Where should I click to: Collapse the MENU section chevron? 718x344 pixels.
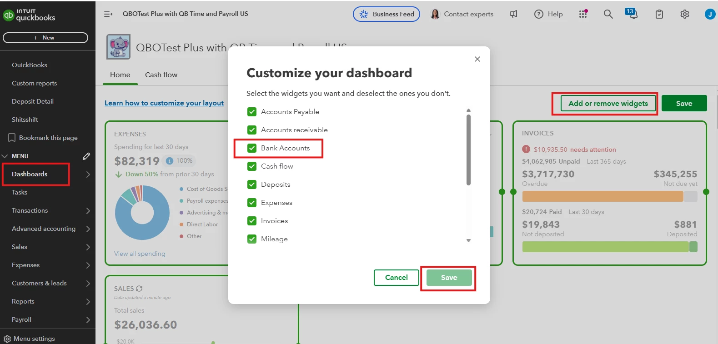point(5,156)
